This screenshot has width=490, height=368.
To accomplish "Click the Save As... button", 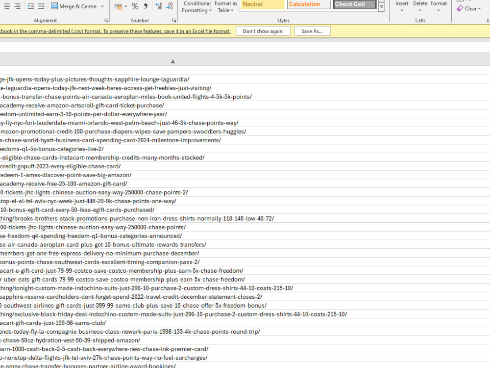I will [x=312, y=31].
